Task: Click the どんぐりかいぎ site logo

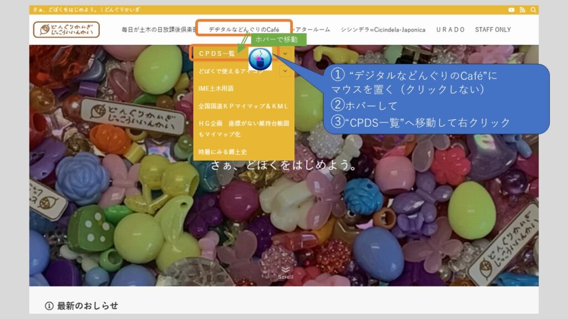Action: 66,29
